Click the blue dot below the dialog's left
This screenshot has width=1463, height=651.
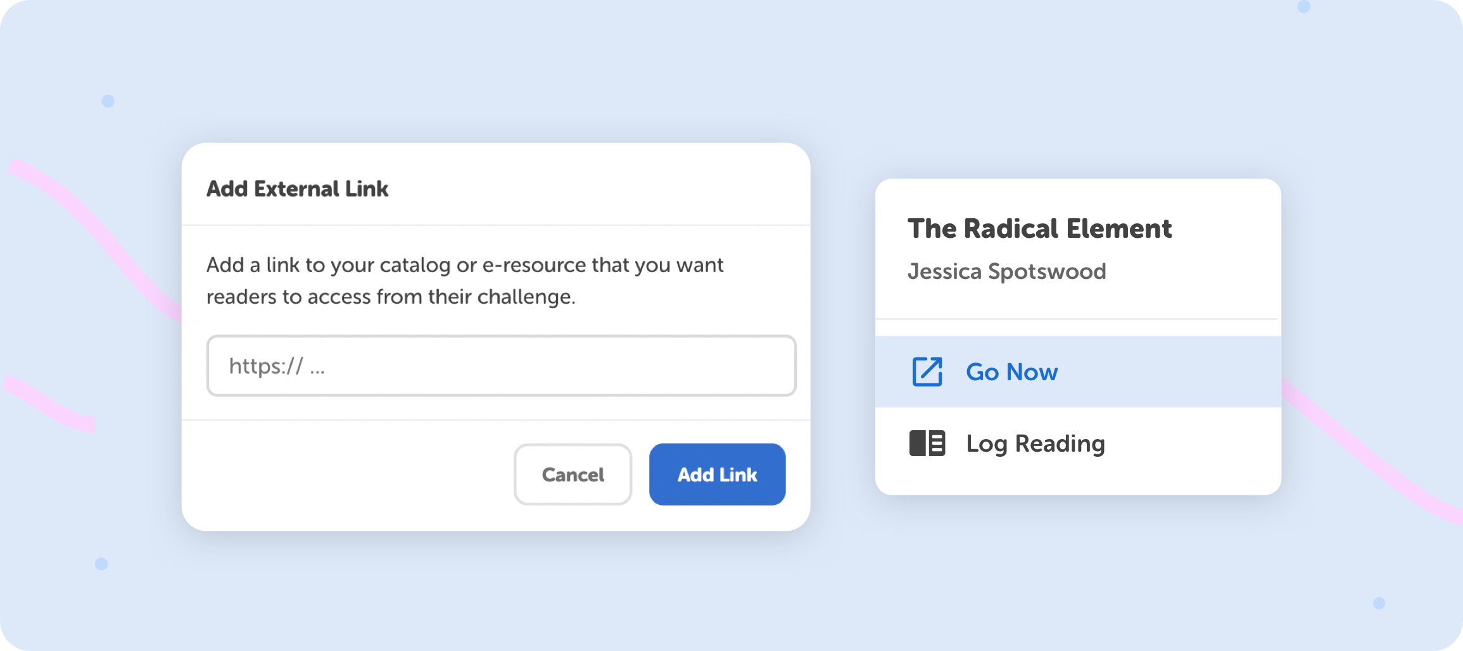coord(101,564)
